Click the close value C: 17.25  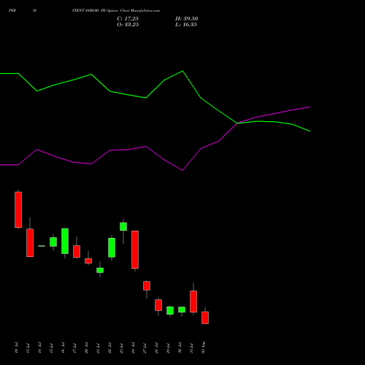(x=128, y=19)
